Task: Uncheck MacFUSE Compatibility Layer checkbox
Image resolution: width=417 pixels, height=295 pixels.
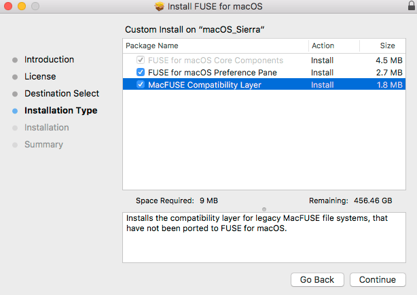Action: click(141, 85)
